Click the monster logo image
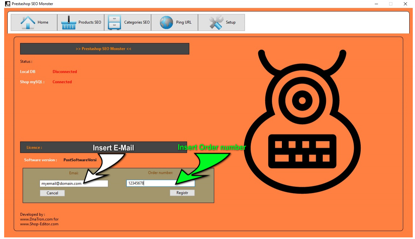This screenshot has width=415, height=239. click(x=302, y=122)
